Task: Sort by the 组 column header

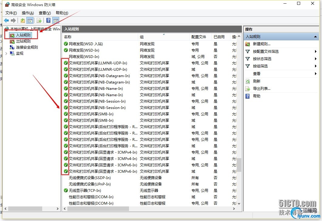Action: pos(164,37)
